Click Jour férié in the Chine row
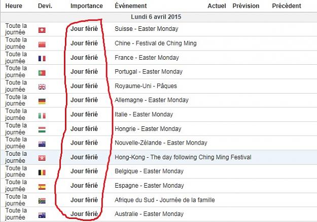This screenshot has width=317, height=222. [84, 43]
